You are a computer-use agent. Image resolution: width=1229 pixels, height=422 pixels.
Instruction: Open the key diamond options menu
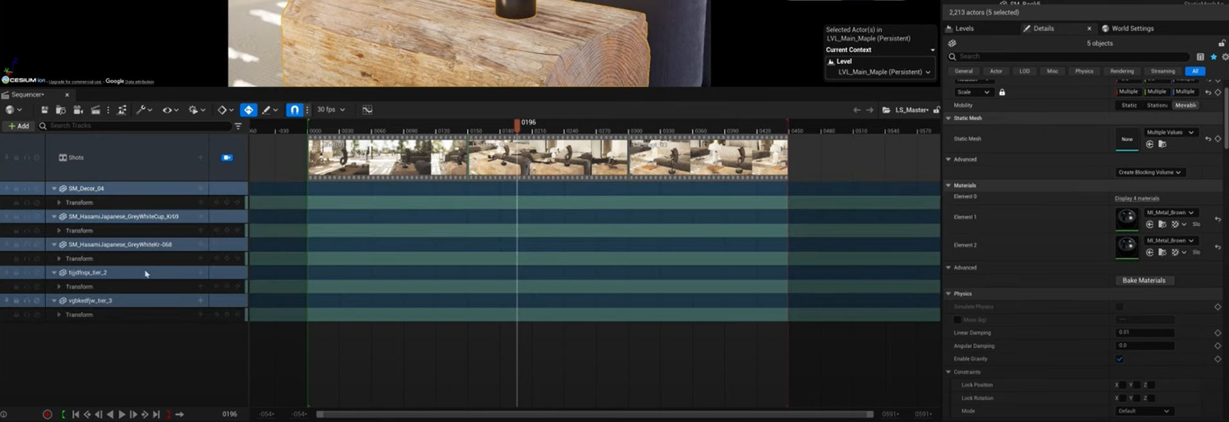click(x=225, y=110)
